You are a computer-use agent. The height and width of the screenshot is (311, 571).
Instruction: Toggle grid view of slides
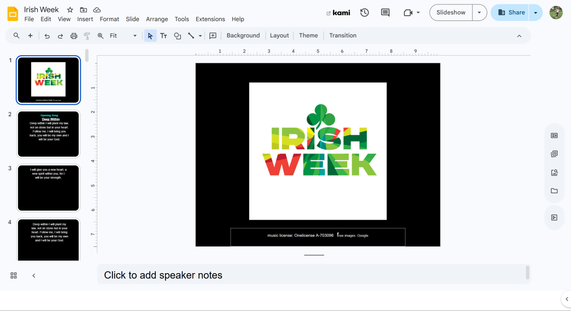[13, 275]
